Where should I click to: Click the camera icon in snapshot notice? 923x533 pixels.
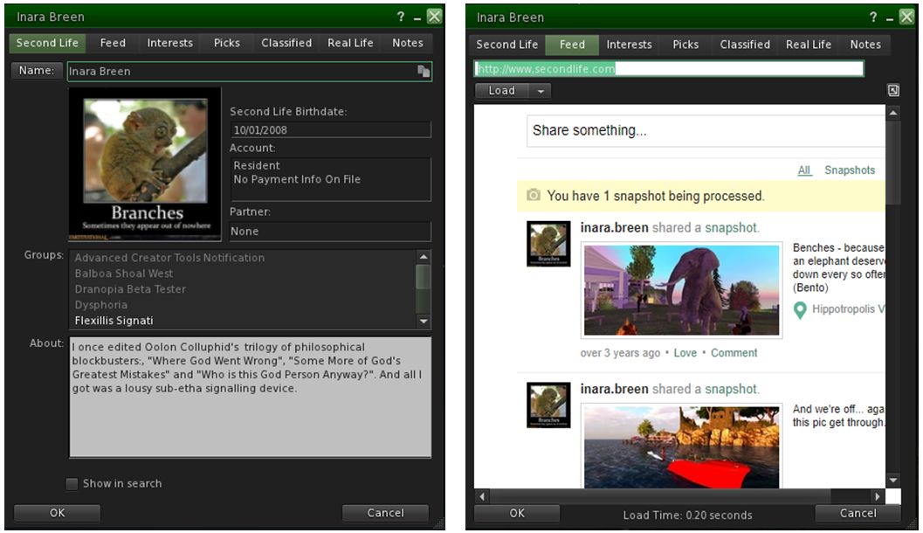(534, 196)
